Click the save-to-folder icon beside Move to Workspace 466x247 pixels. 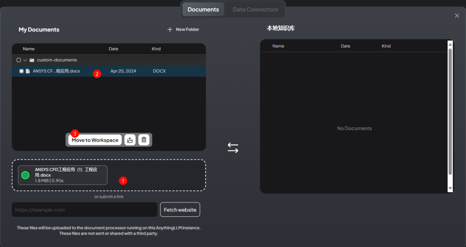coord(130,140)
